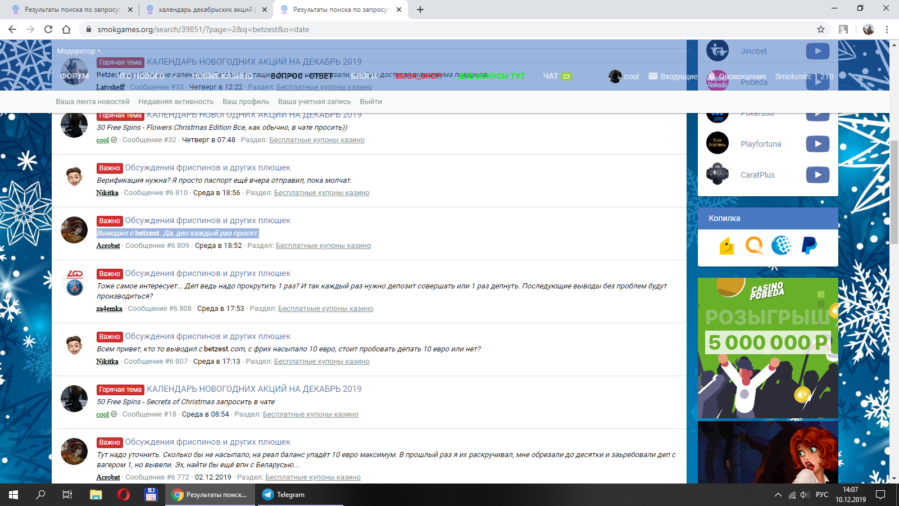Viewport: 899px width, 506px height.
Task: Click the address bar URL field
Action: [449, 29]
